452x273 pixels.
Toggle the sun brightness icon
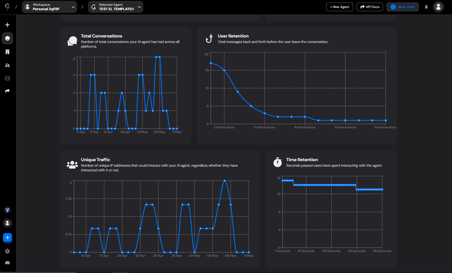(x=7, y=251)
